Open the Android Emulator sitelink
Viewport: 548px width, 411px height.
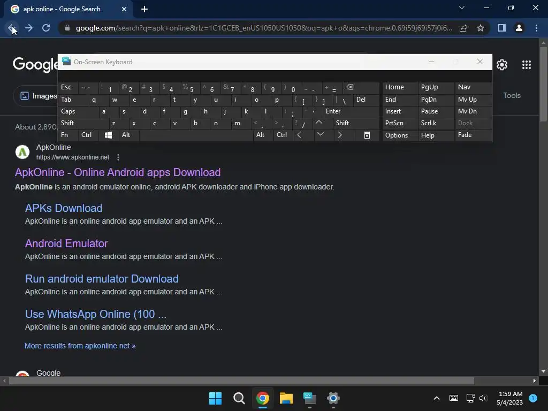coord(66,243)
